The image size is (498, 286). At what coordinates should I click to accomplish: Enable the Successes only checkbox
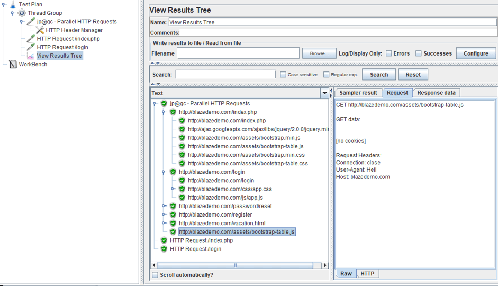tap(419, 53)
